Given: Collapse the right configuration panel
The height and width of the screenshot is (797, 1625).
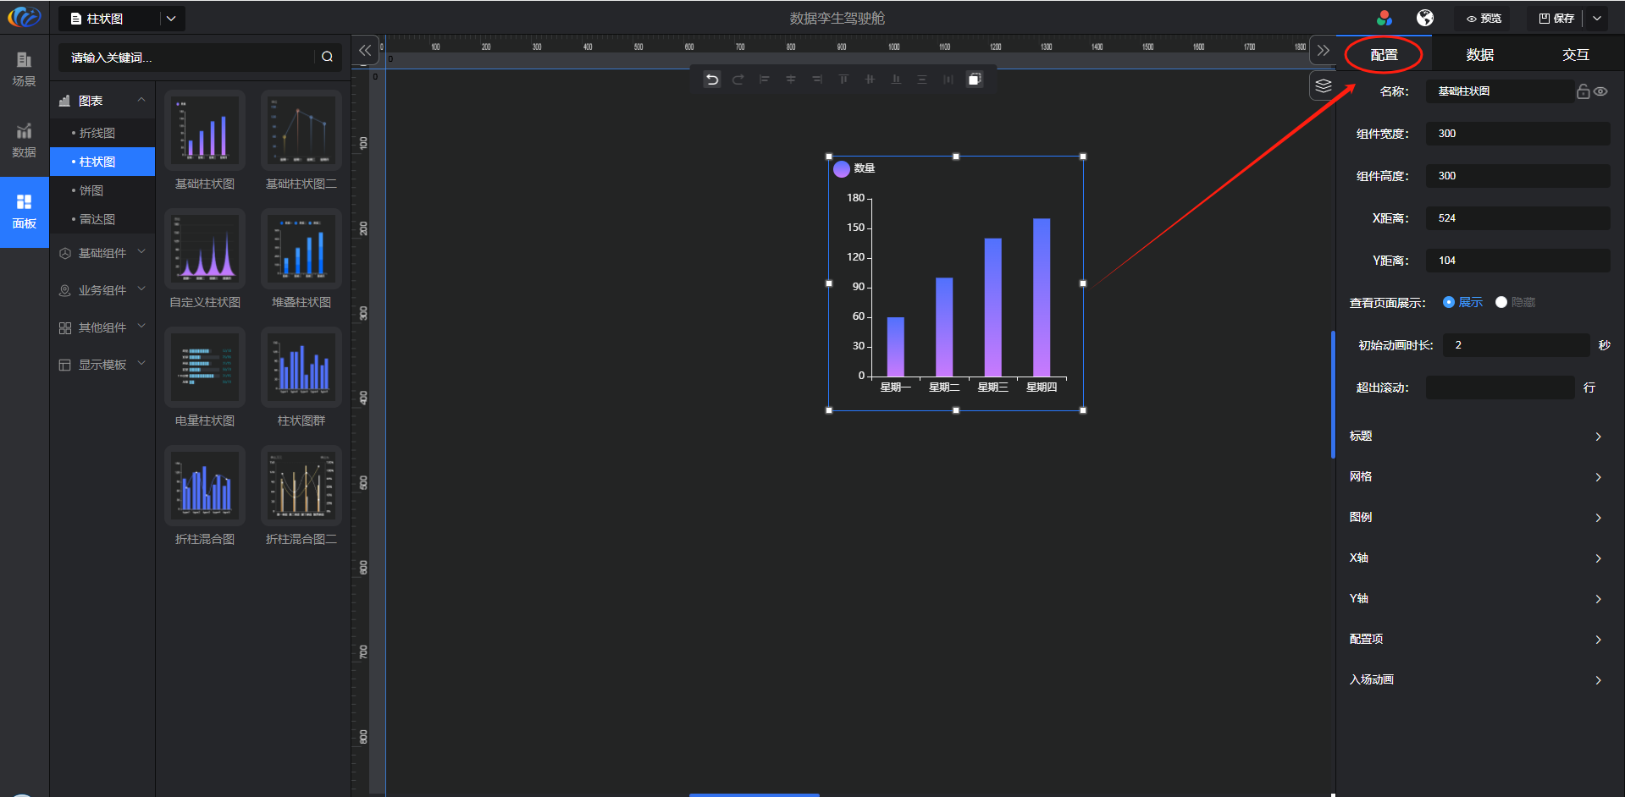Looking at the screenshot, I should click(1323, 51).
